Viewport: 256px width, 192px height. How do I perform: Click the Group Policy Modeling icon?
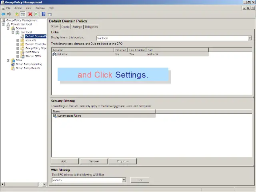13,64
